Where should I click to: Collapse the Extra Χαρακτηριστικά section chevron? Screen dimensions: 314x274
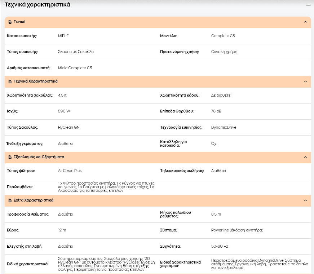305,200
